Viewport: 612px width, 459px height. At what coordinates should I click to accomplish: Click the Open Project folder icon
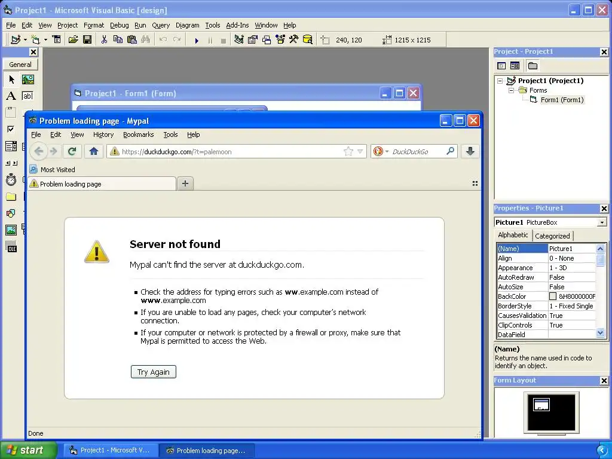[x=73, y=39]
